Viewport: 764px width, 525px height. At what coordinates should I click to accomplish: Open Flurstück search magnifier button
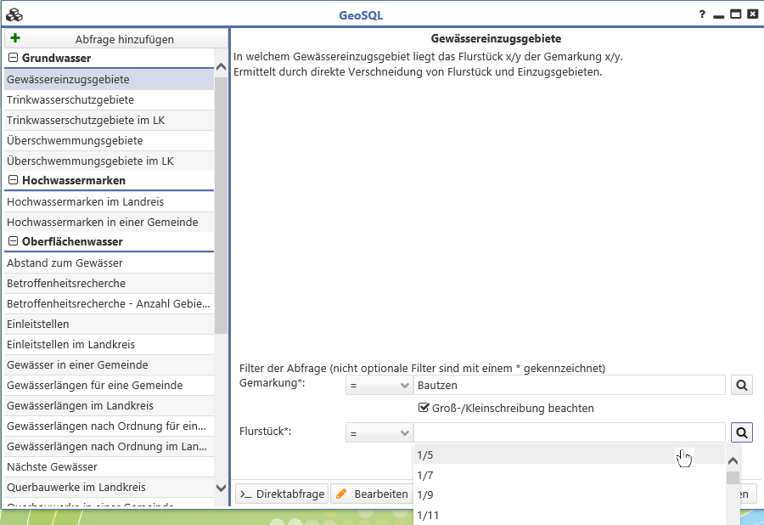pos(742,432)
